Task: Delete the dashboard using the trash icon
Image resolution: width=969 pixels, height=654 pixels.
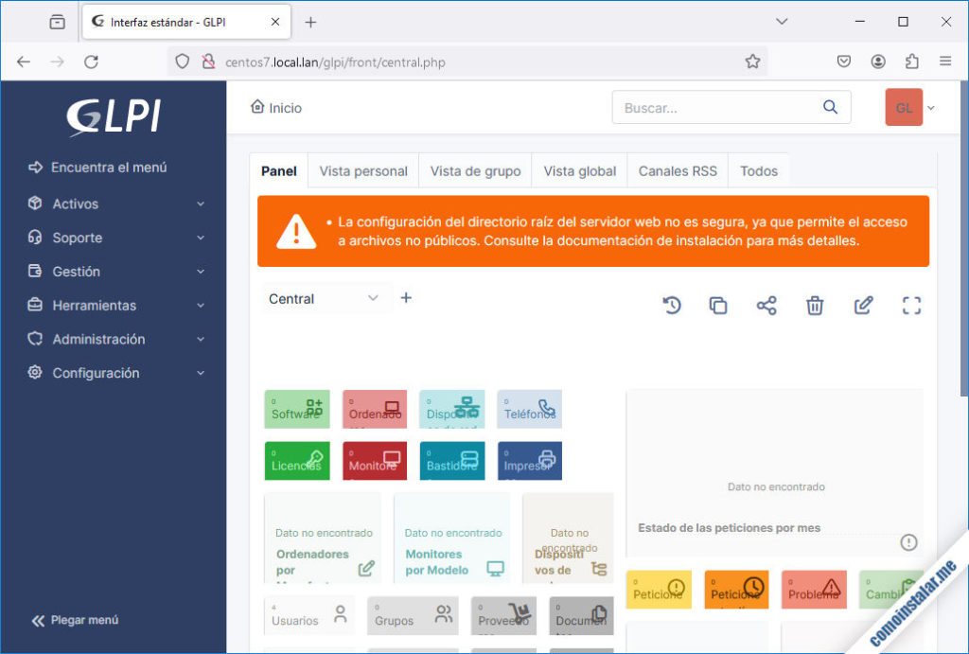Action: tap(815, 305)
